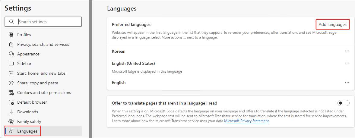Viewport: 355px width, 138px height.
Task: Click the Languages sidebar icon
Action: [x=11, y=131]
